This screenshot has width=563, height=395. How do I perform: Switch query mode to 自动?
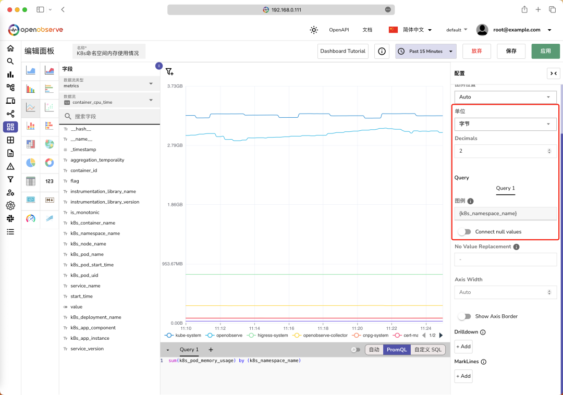(x=374, y=350)
